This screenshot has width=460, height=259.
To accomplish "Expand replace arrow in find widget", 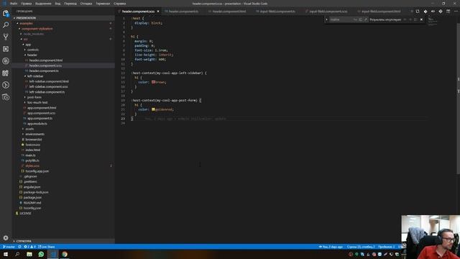I will (x=326, y=19).
